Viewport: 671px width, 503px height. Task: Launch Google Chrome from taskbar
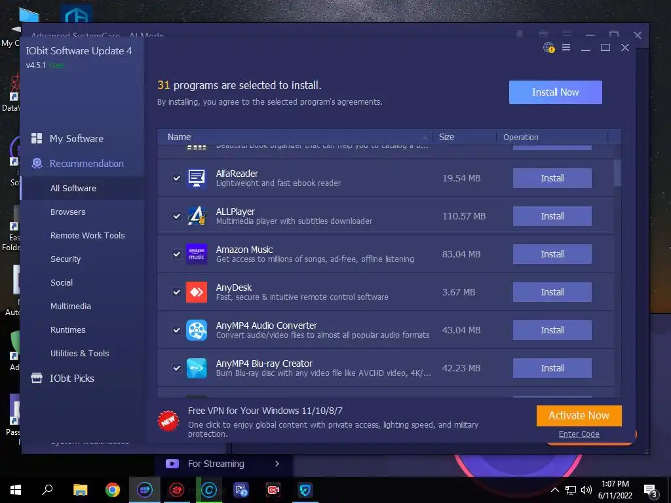tap(113, 490)
